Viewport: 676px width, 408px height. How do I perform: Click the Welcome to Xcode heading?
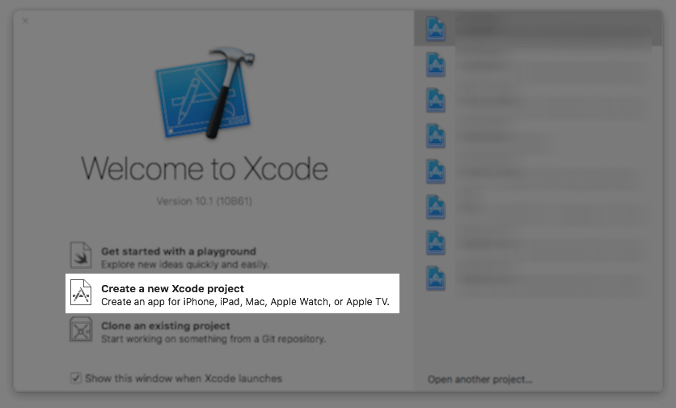pyautogui.click(x=205, y=168)
